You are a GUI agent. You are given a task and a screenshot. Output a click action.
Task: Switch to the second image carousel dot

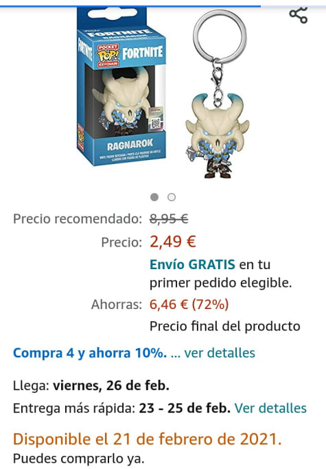[172, 197]
